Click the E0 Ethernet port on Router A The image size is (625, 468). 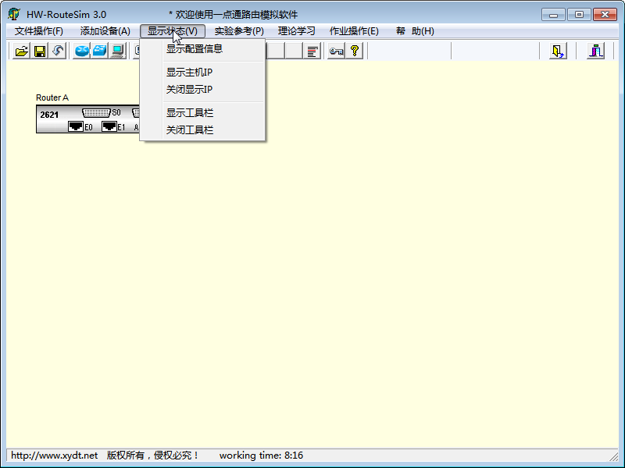(x=76, y=126)
